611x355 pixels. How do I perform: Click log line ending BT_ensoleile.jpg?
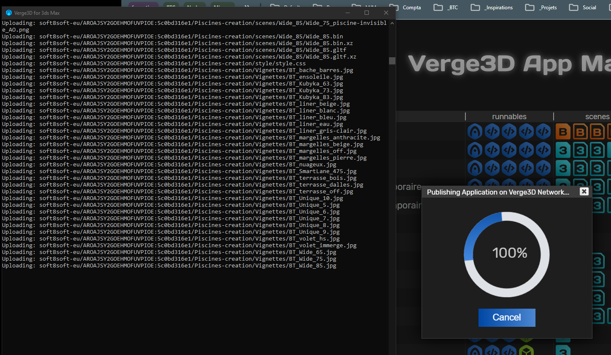[173, 77]
